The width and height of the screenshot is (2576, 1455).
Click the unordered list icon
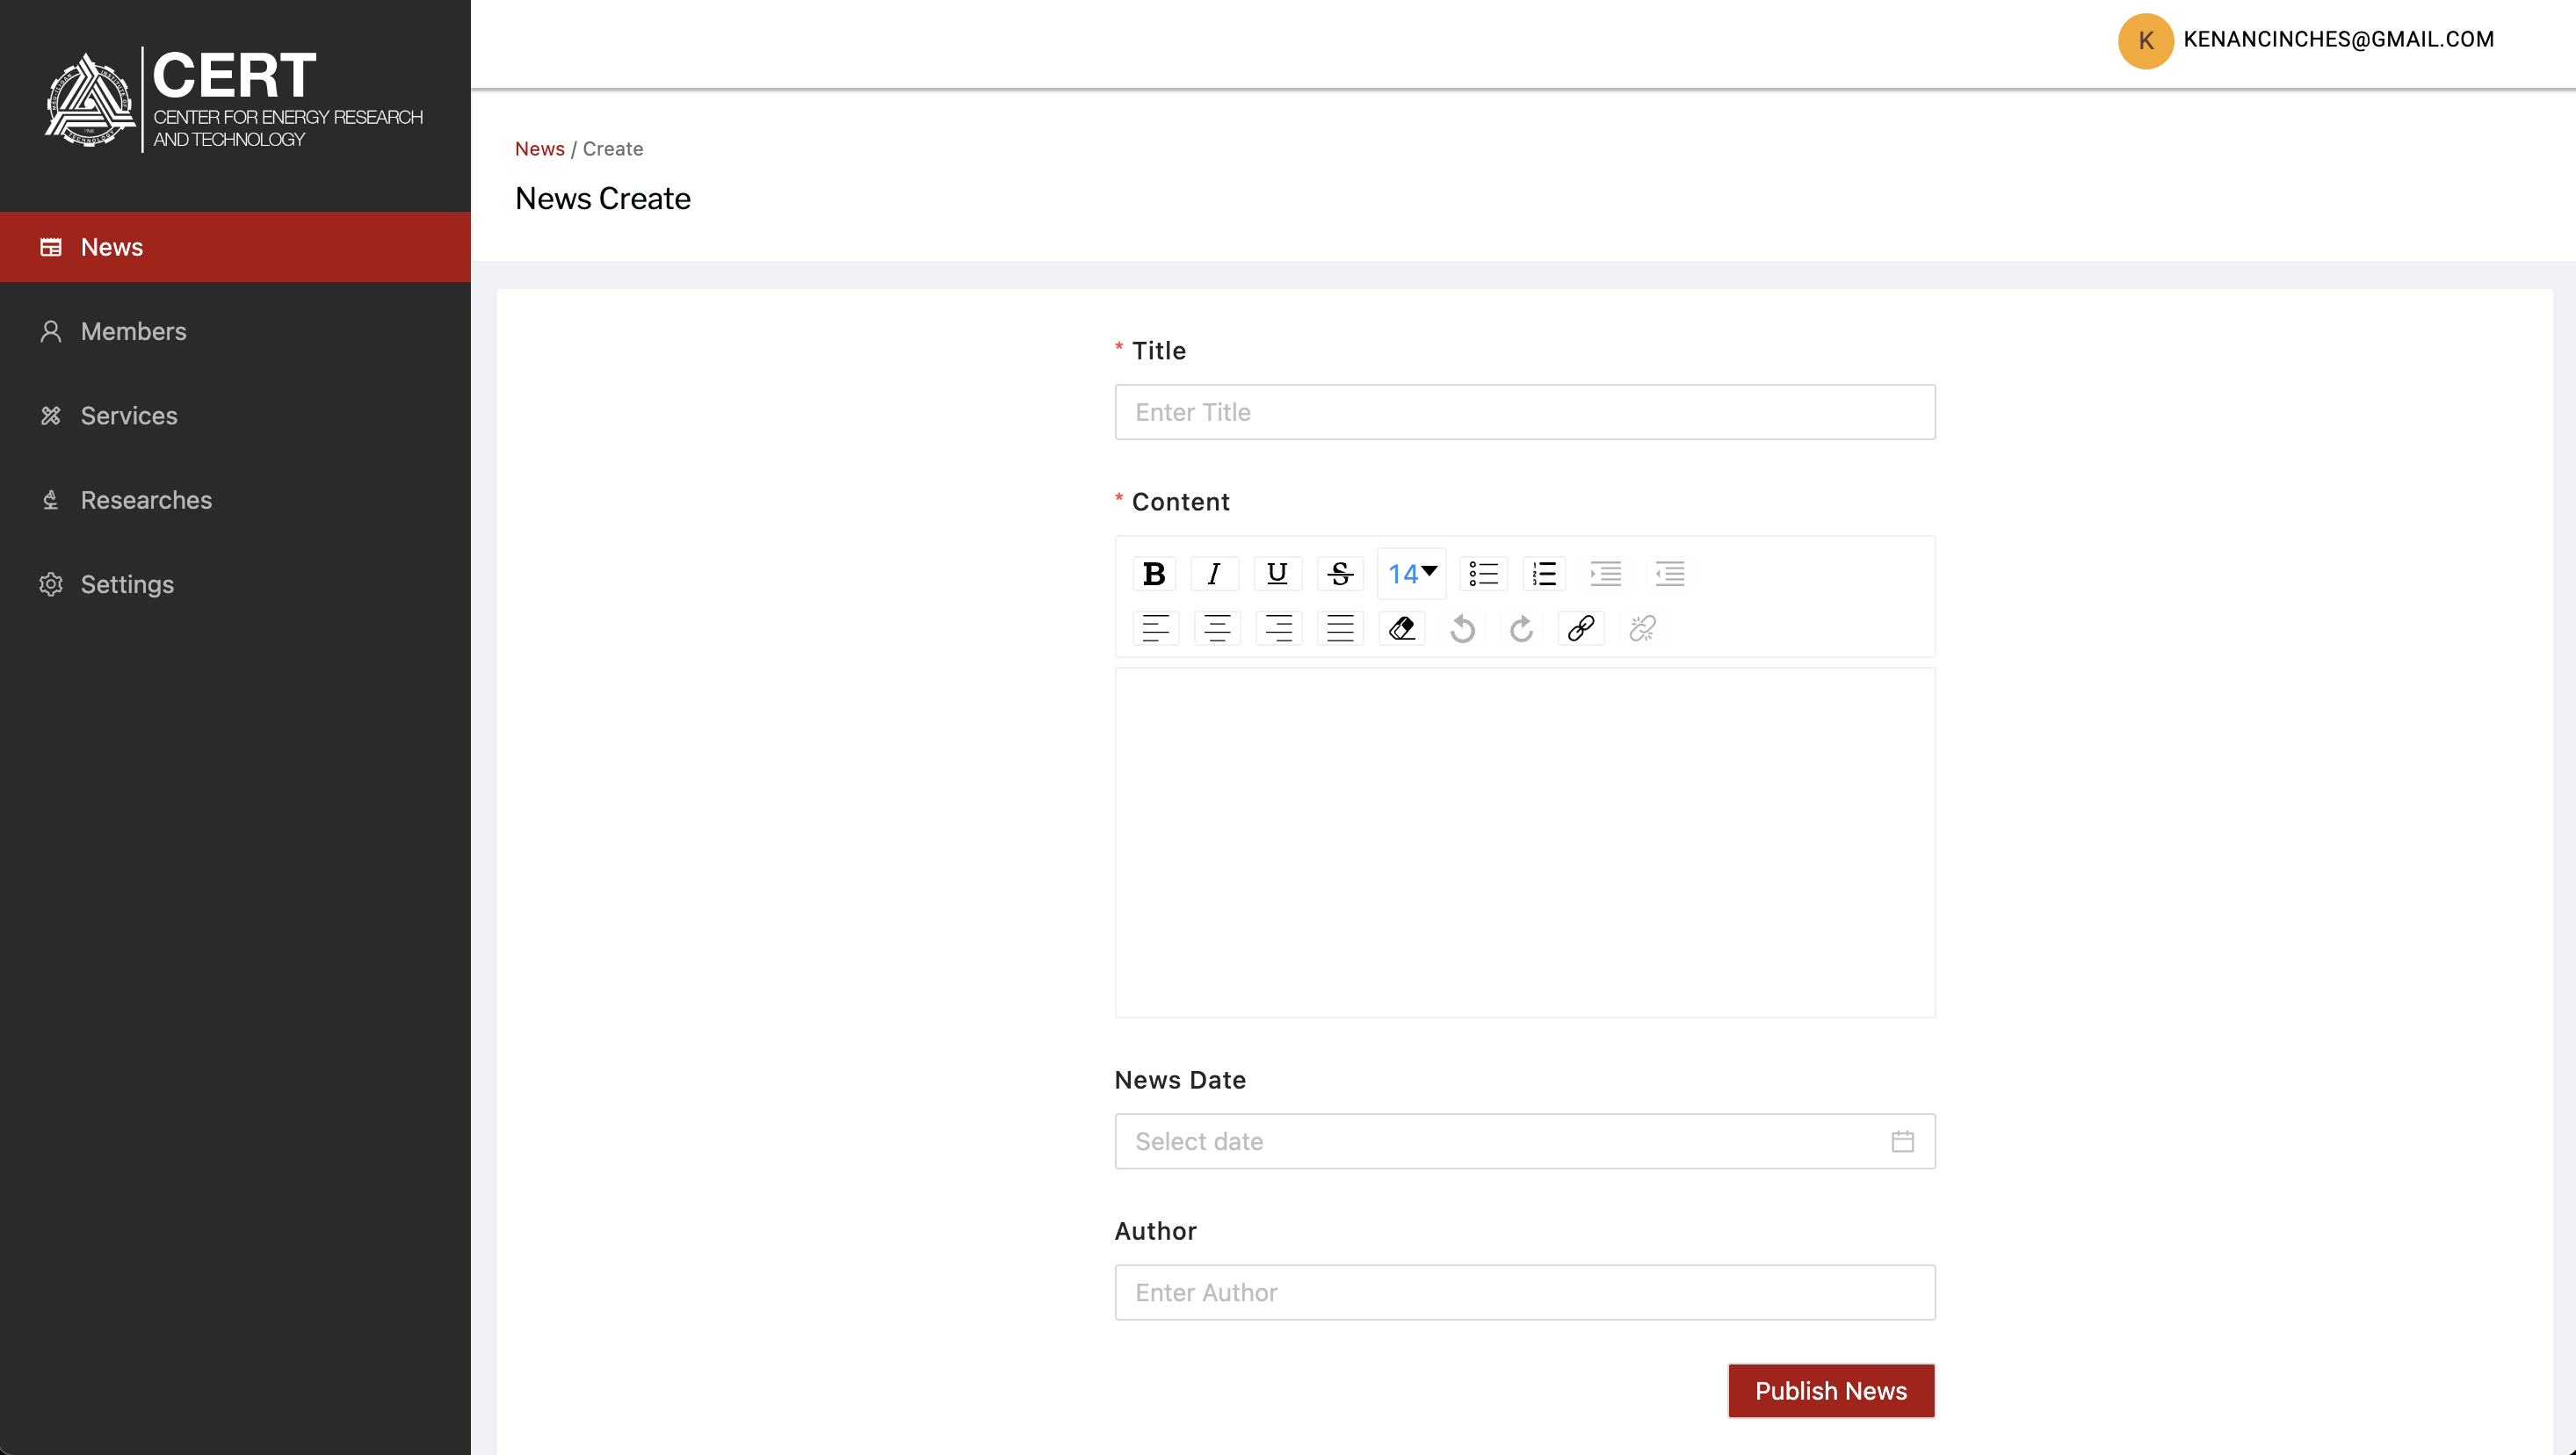pos(1485,574)
